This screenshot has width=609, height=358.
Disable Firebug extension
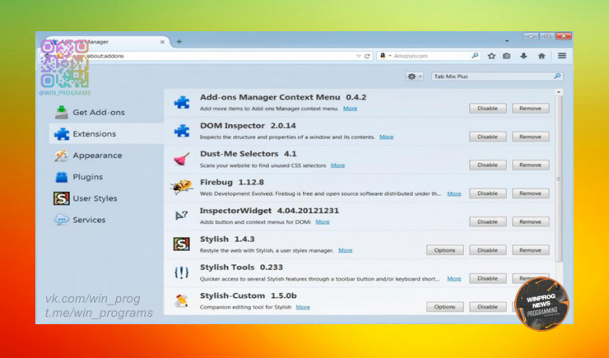pos(487,193)
